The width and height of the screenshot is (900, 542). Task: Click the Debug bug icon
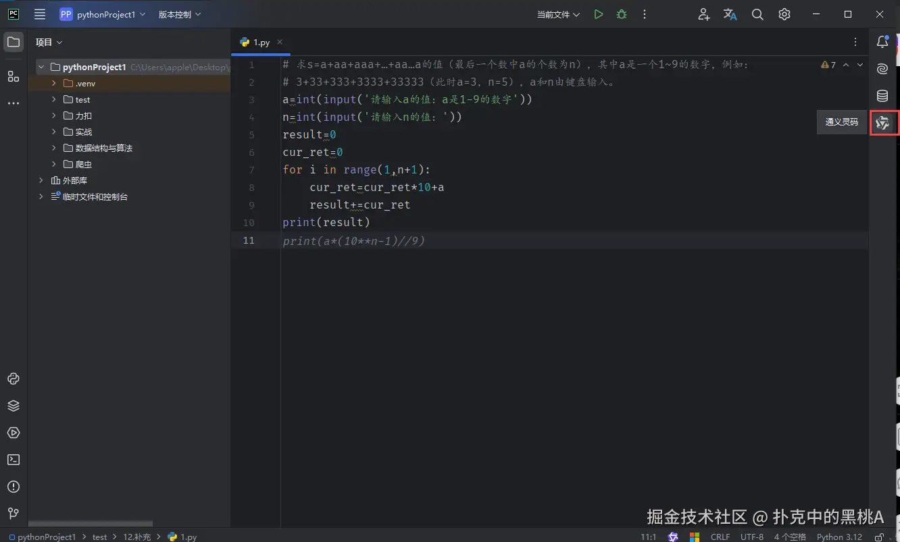(622, 14)
